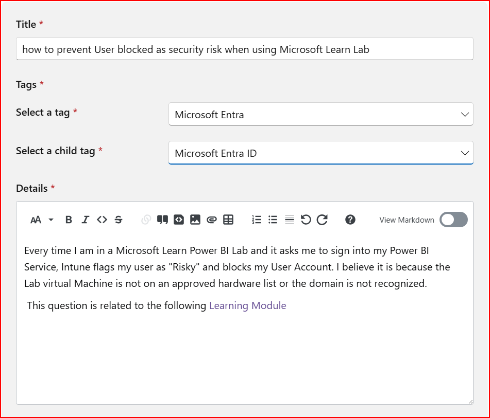Click the insert hyperlink icon
The width and height of the screenshot is (490, 418).
click(x=146, y=220)
